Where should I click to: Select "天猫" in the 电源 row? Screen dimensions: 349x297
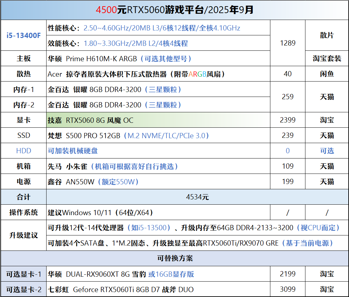pos(327,181)
